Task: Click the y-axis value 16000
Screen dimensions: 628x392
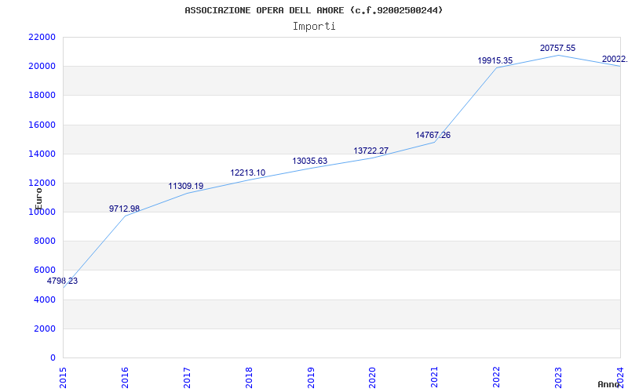Action: click(42, 125)
